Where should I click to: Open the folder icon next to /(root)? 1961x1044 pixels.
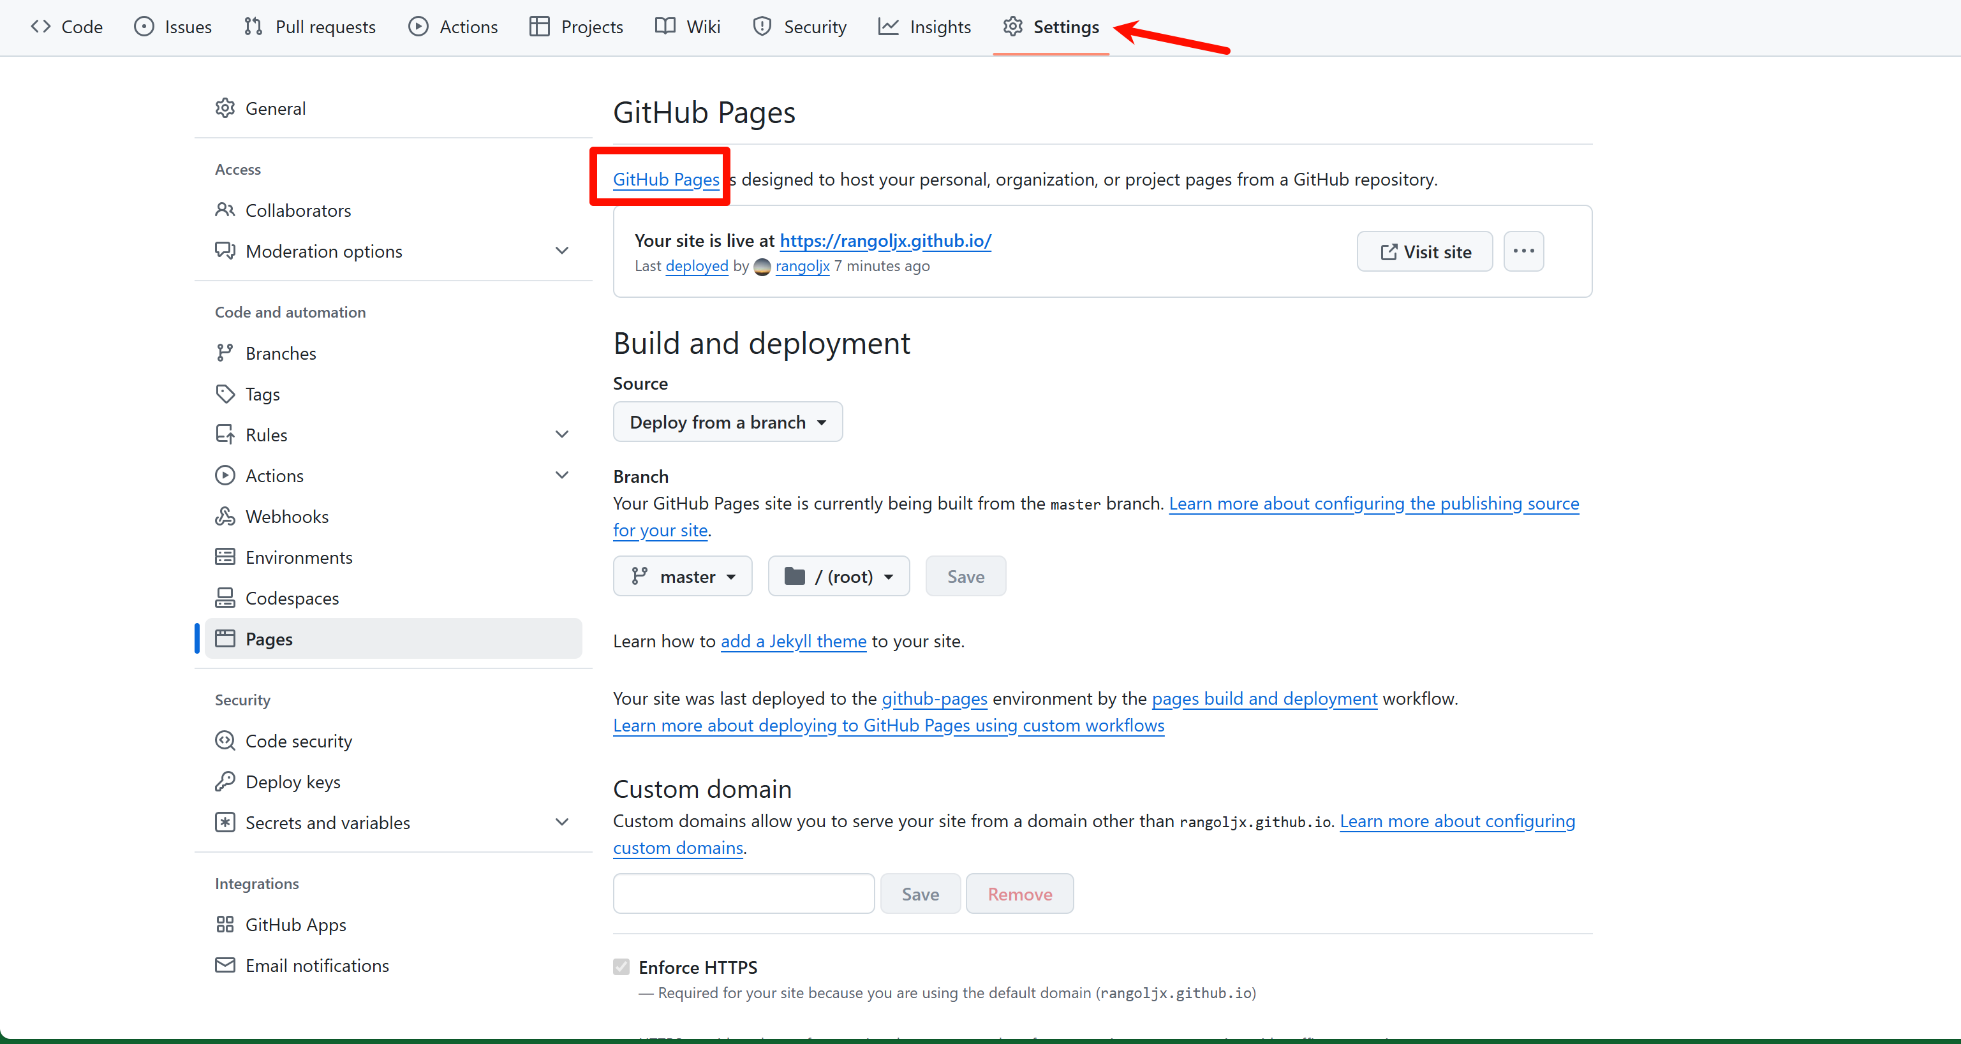(794, 576)
